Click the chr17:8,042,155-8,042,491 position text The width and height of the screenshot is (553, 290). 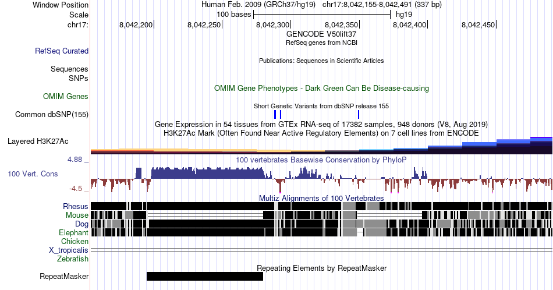[x=382, y=5]
